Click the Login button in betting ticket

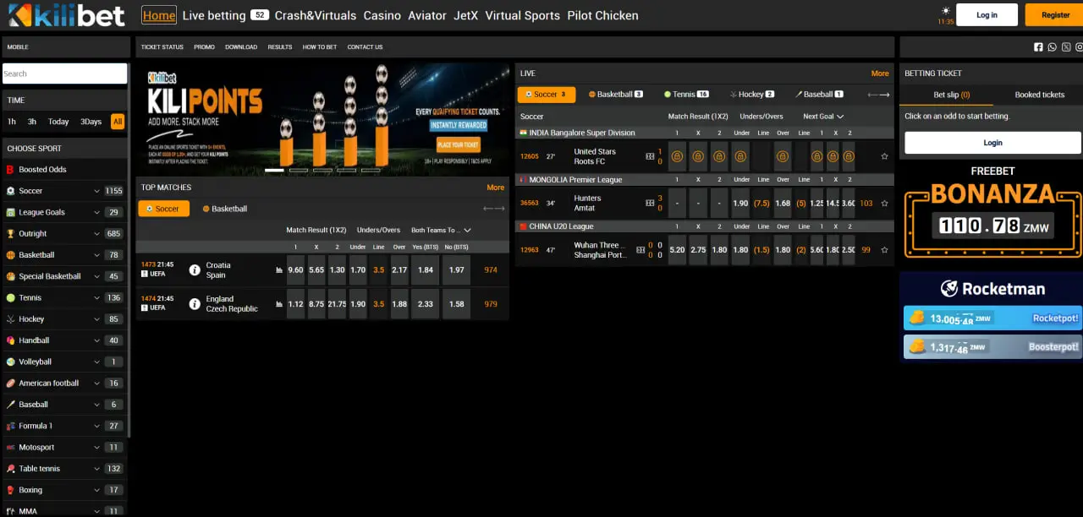[x=992, y=143]
